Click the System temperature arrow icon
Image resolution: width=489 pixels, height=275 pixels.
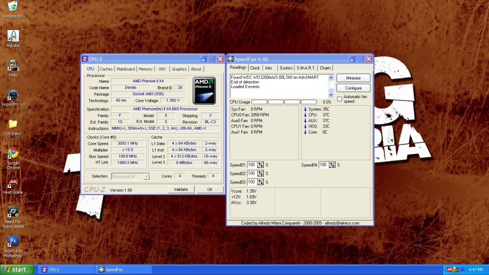click(305, 109)
